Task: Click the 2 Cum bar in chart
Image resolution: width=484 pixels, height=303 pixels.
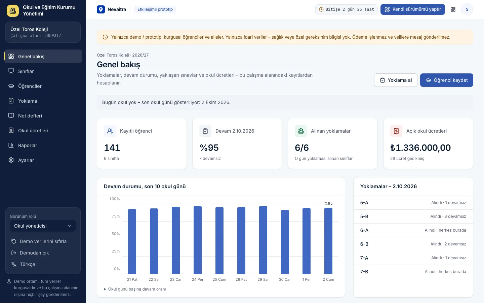Action: pyautogui.click(x=328, y=241)
